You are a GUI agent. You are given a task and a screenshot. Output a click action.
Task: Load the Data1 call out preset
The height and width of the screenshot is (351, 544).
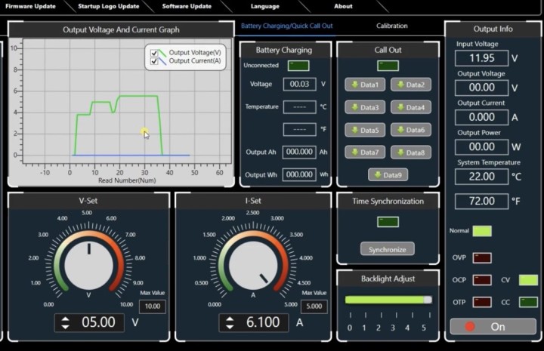[x=365, y=85]
